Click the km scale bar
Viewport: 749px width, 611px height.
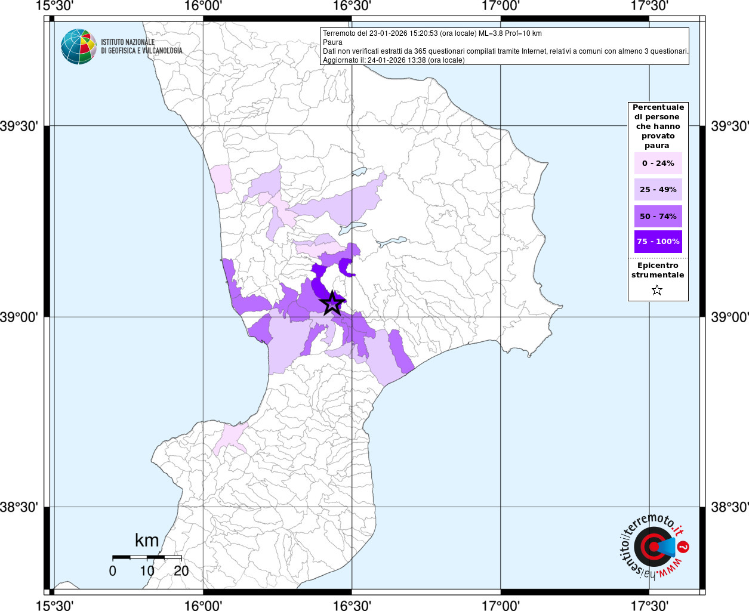coord(147,557)
